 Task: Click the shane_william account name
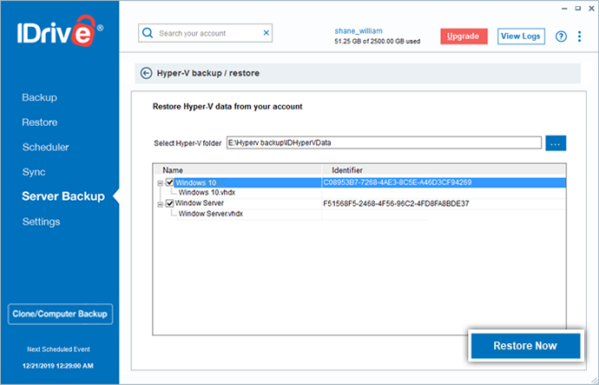click(x=359, y=31)
